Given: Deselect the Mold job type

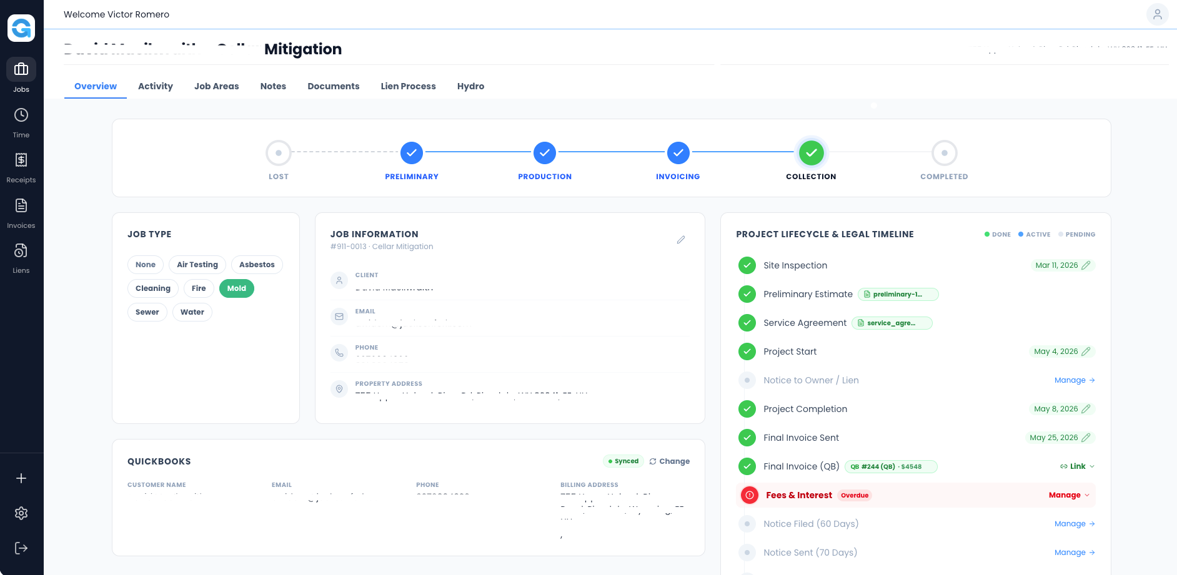Looking at the screenshot, I should coord(237,288).
